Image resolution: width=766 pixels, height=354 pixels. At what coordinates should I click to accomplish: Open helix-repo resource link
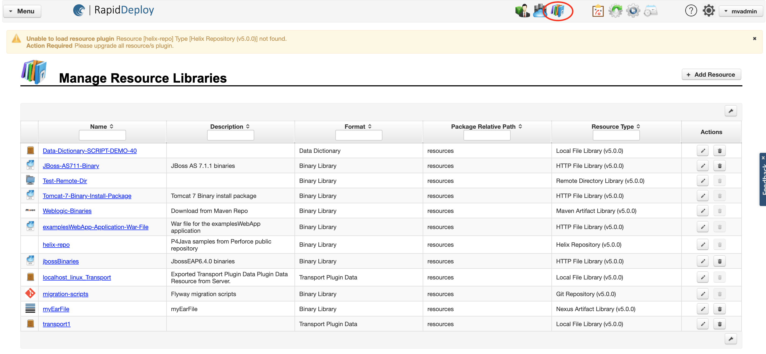56,245
